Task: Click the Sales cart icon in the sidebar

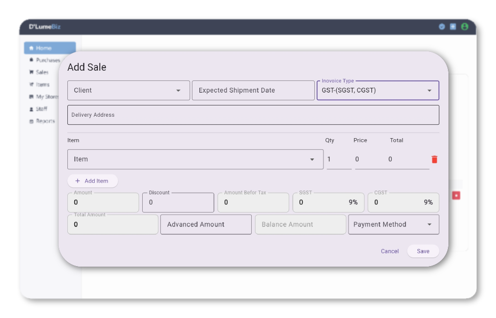Action: [x=32, y=72]
